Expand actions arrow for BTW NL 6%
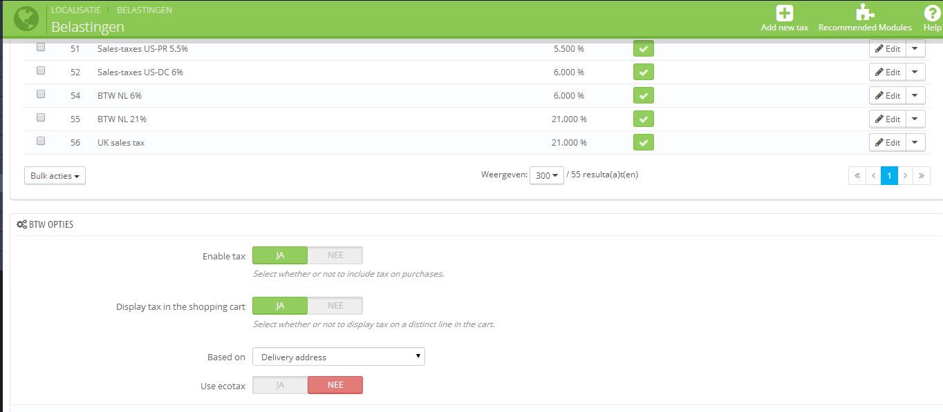 [x=915, y=96]
